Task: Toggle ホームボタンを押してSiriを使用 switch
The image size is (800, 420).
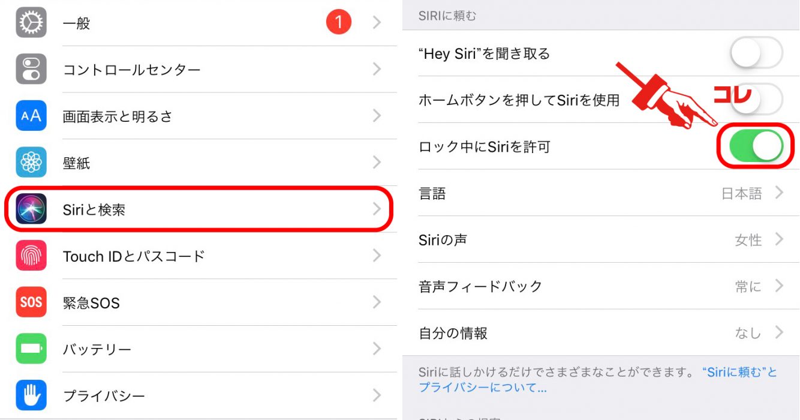Action: pos(756,100)
